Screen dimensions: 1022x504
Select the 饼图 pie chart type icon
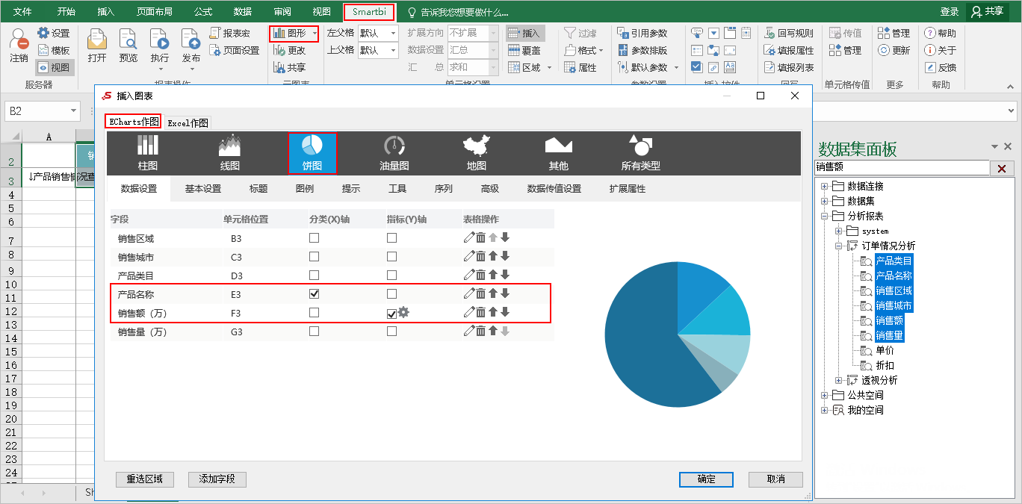point(312,153)
